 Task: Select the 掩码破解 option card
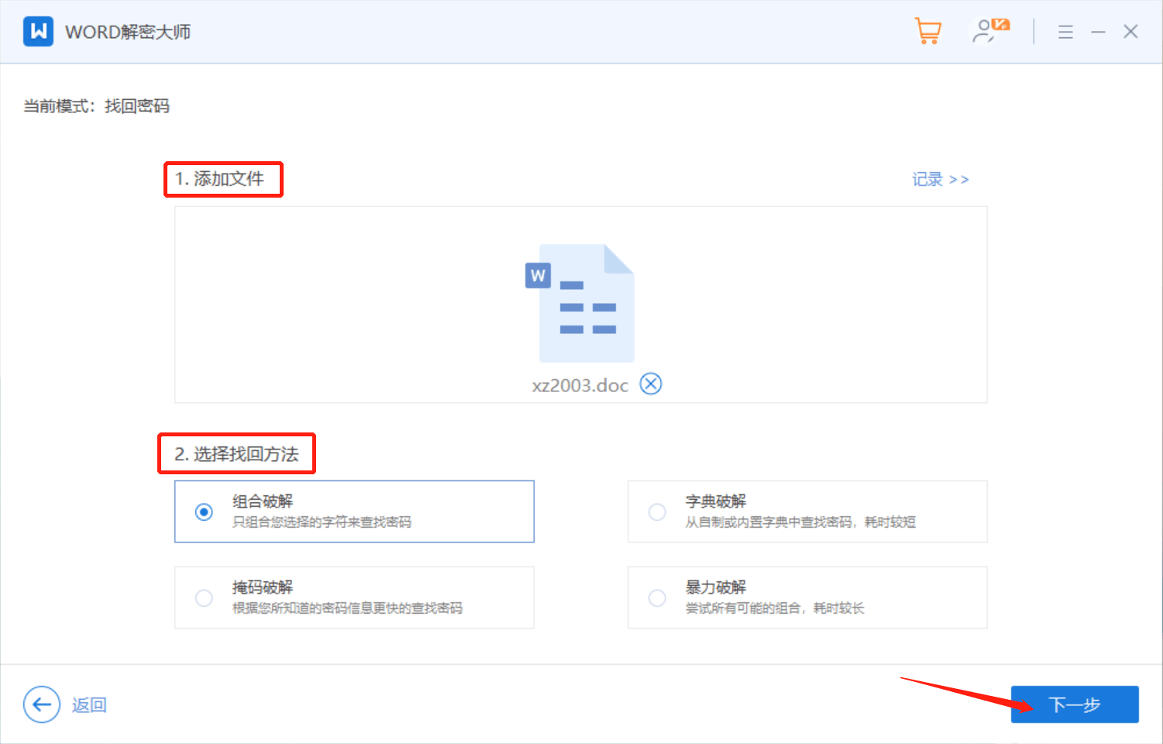pyautogui.click(x=354, y=598)
